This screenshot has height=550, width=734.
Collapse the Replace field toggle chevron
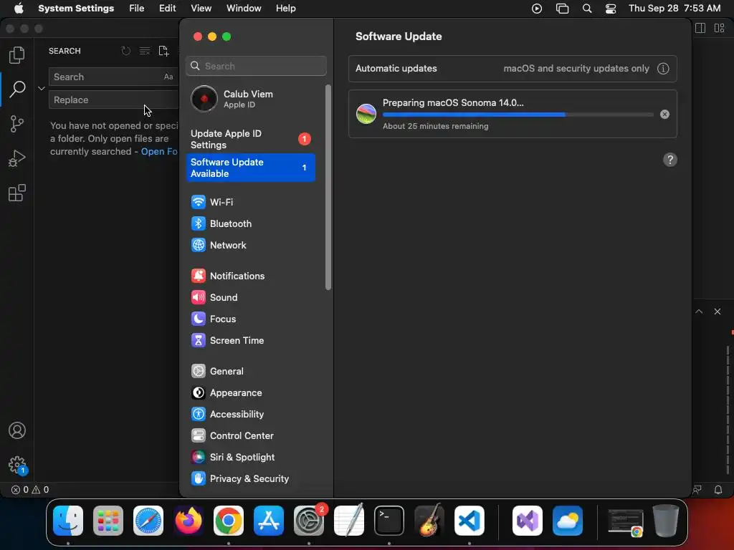click(41, 88)
